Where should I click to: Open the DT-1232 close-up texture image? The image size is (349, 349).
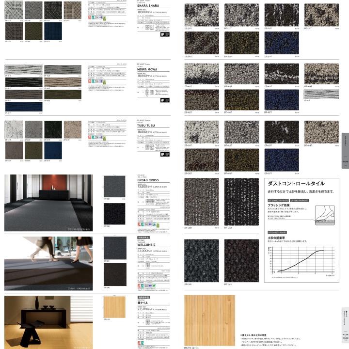(241, 202)
